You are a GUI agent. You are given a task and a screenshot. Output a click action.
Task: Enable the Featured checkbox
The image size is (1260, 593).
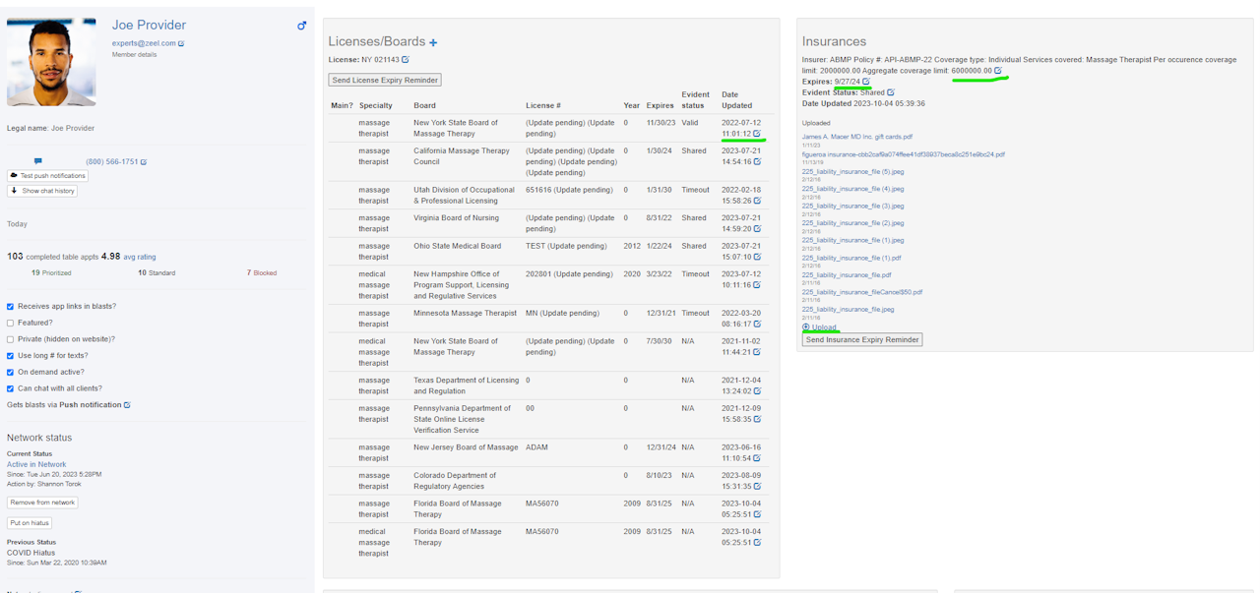point(11,323)
